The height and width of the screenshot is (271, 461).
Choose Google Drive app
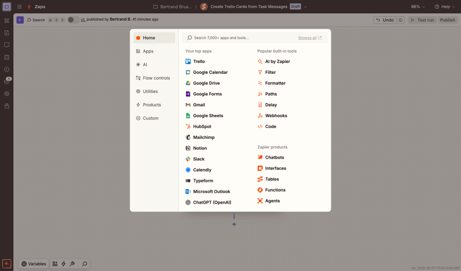(x=203, y=83)
